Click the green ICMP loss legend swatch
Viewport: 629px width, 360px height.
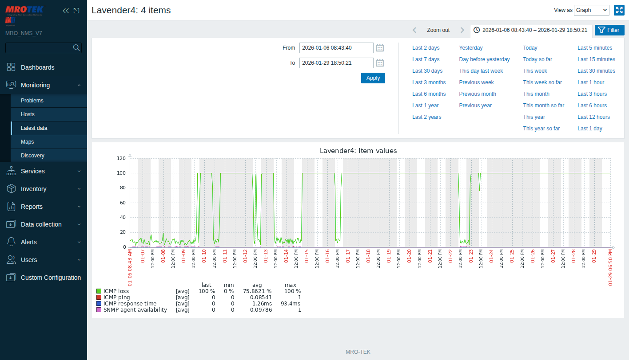99,291
